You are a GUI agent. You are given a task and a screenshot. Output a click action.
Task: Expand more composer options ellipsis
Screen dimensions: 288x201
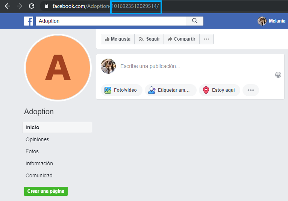tap(251, 90)
